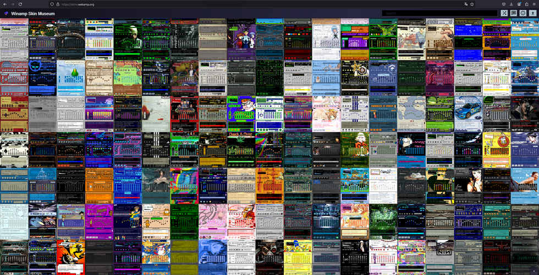Open the browser hamburger application menu

534,4
